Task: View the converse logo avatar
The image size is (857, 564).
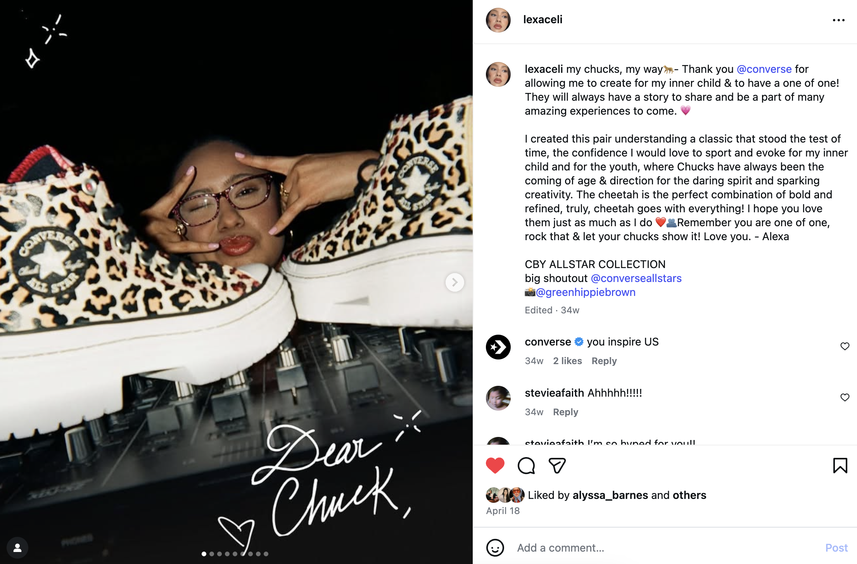Action: [x=498, y=347]
